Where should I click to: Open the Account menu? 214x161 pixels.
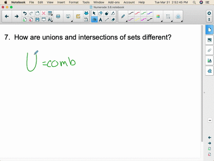pyautogui.click(x=129, y=2)
